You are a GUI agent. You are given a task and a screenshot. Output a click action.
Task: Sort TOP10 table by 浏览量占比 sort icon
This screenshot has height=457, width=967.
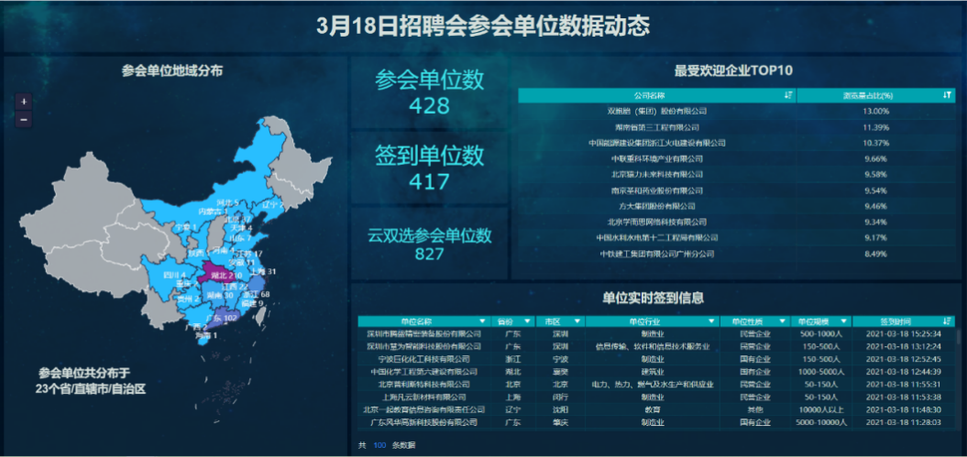[947, 95]
